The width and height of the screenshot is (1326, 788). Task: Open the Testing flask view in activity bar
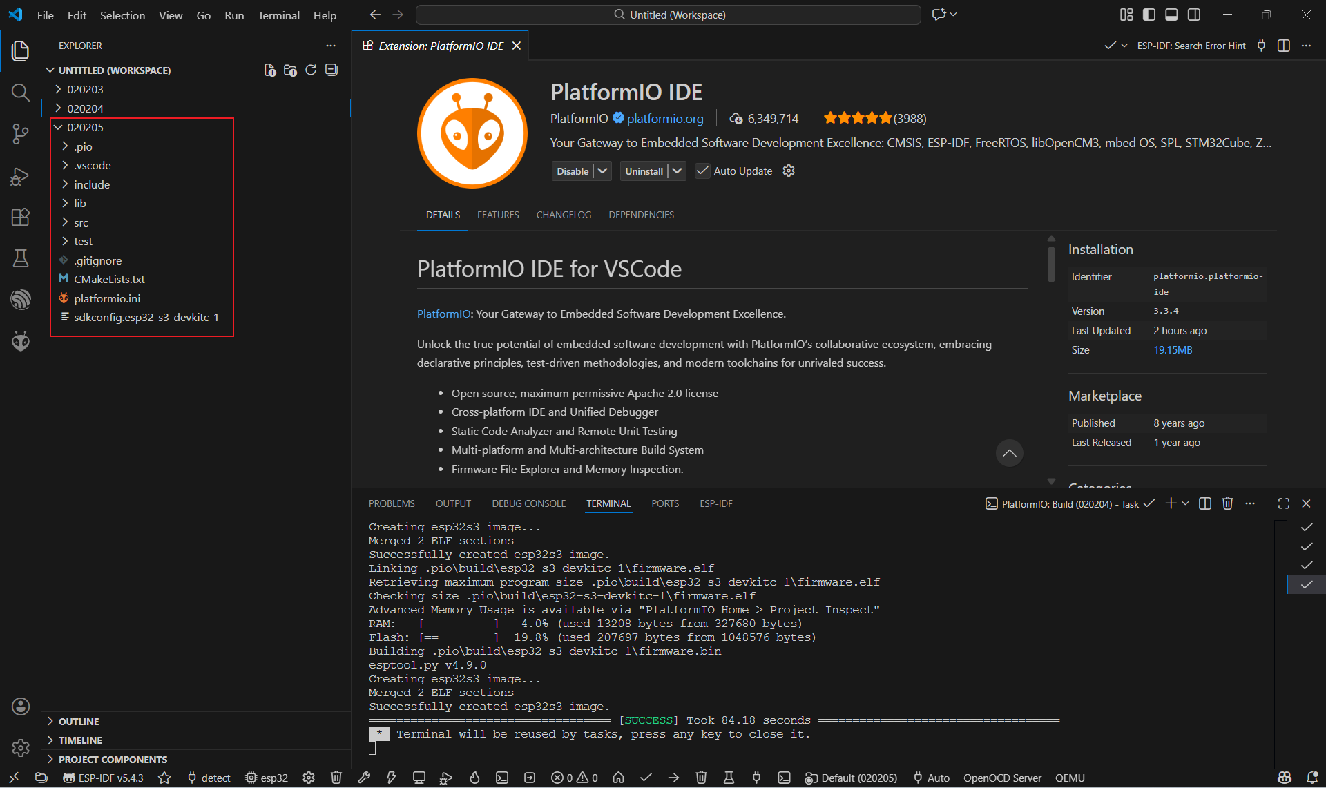coord(21,258)
